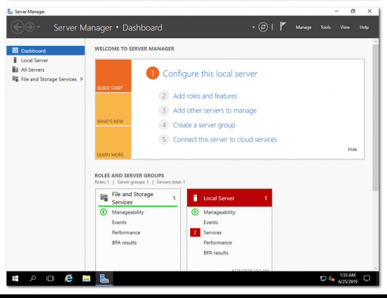Click Configure this local server link
This screenshot has height=298, width=387.
click(210, 74)
